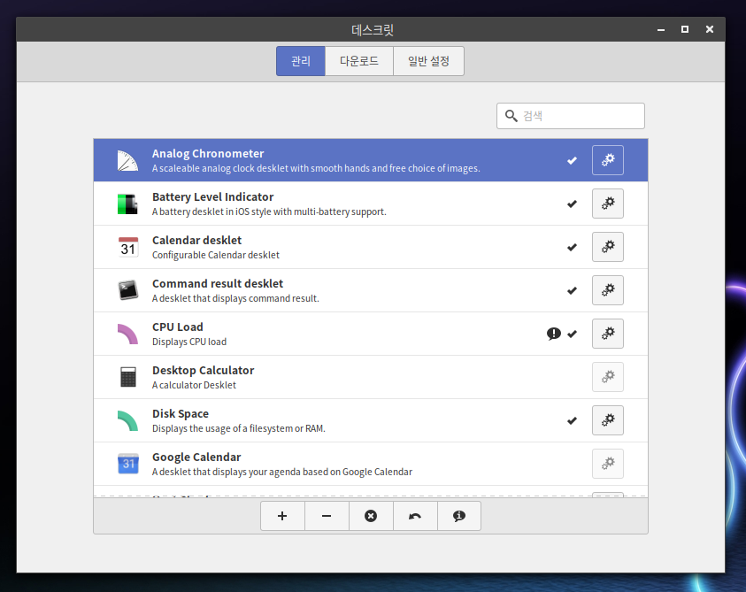Viewport: 746px width, 592px height.
Task: Select the Disk Space title
Action: [181, 413]
